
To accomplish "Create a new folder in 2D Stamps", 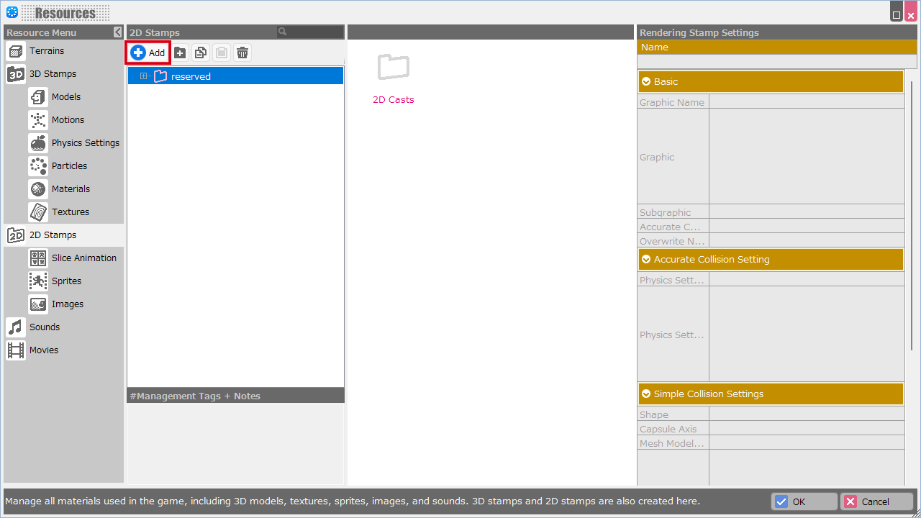I will point(180,53).
